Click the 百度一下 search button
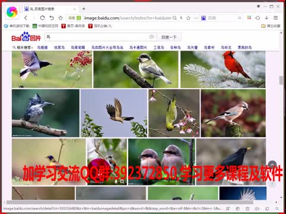The image size is (286, 214). click(169, 37)
